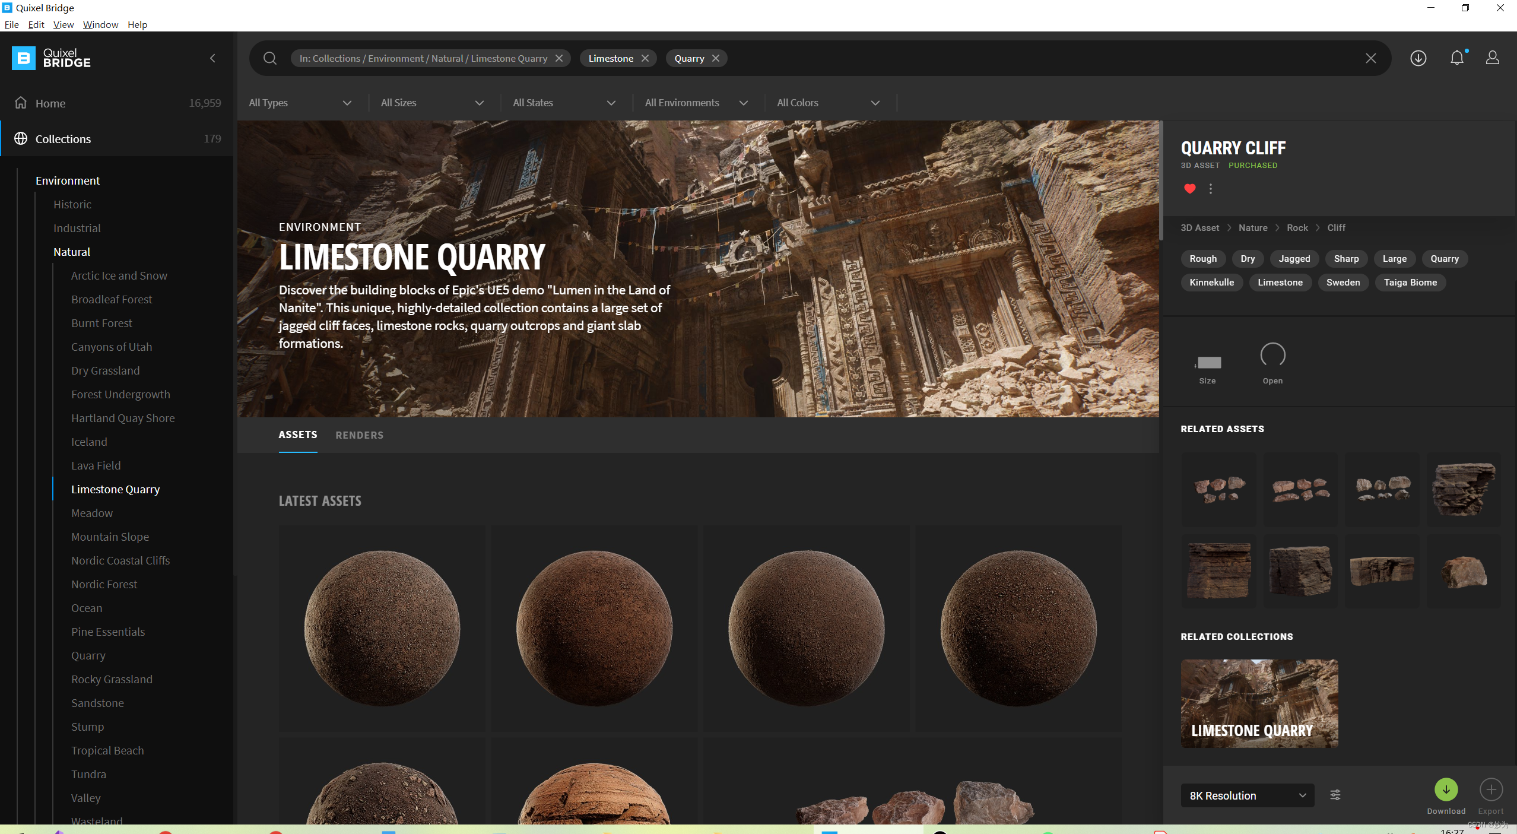Open the notifications bell

coord(1456,58)
